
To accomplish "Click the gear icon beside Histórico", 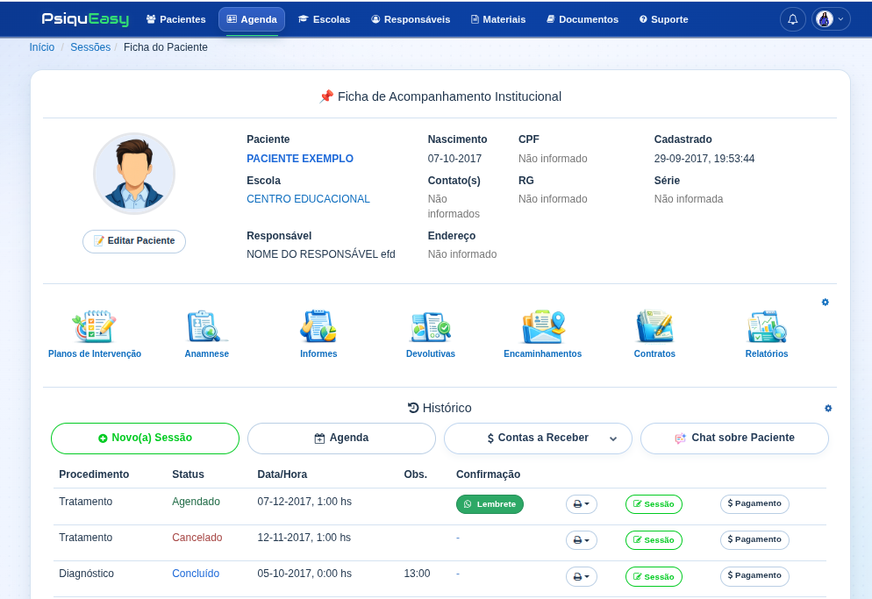I will (x=828, y=408).
